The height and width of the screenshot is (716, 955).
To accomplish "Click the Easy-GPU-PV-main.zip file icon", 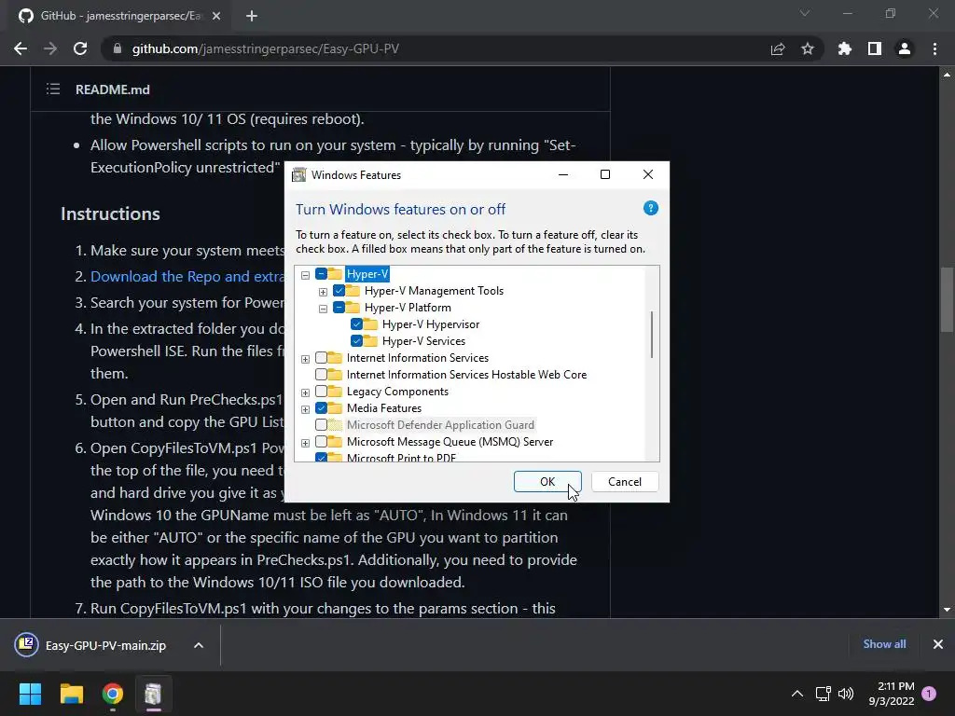I will [26, 645].
